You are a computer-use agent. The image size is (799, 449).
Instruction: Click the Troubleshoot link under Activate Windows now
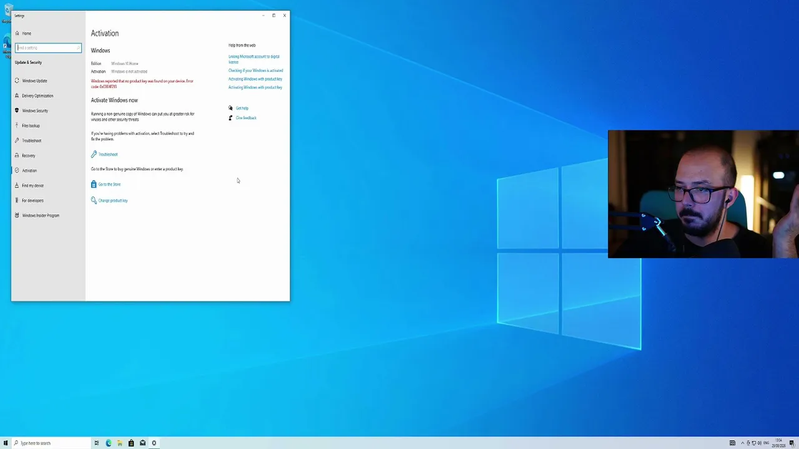(107, 154)
